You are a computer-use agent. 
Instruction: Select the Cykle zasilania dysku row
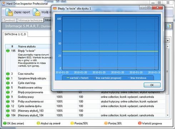pyautogui.click(x=85, y=106)
